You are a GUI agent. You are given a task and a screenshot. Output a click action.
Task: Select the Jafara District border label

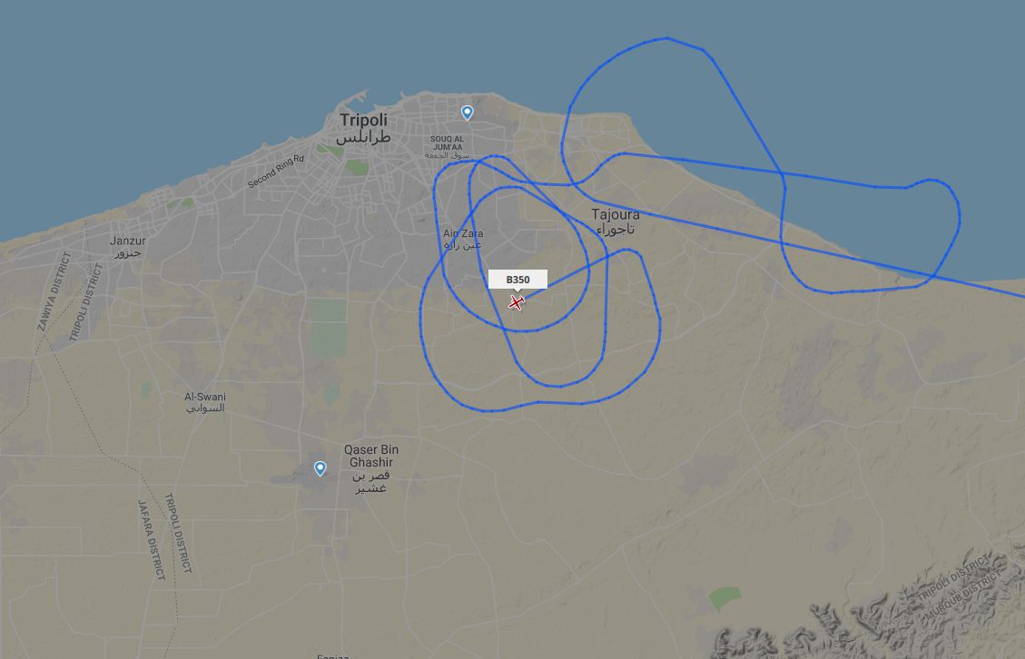[151, 539]
